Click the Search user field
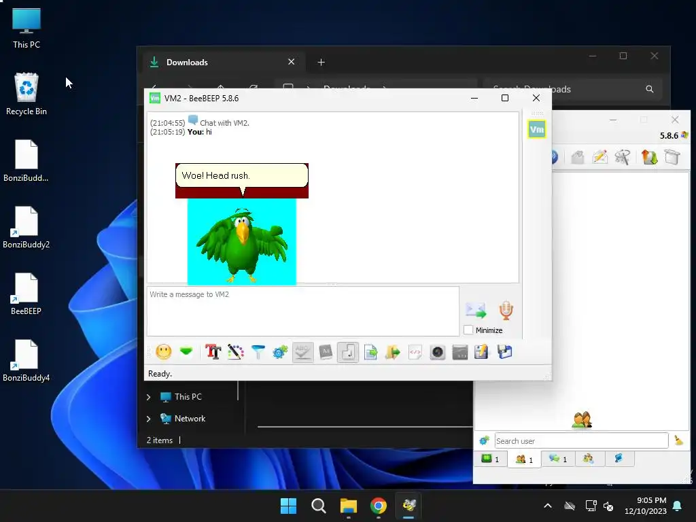This screenshot has width=696, height=522. [581, 440]
